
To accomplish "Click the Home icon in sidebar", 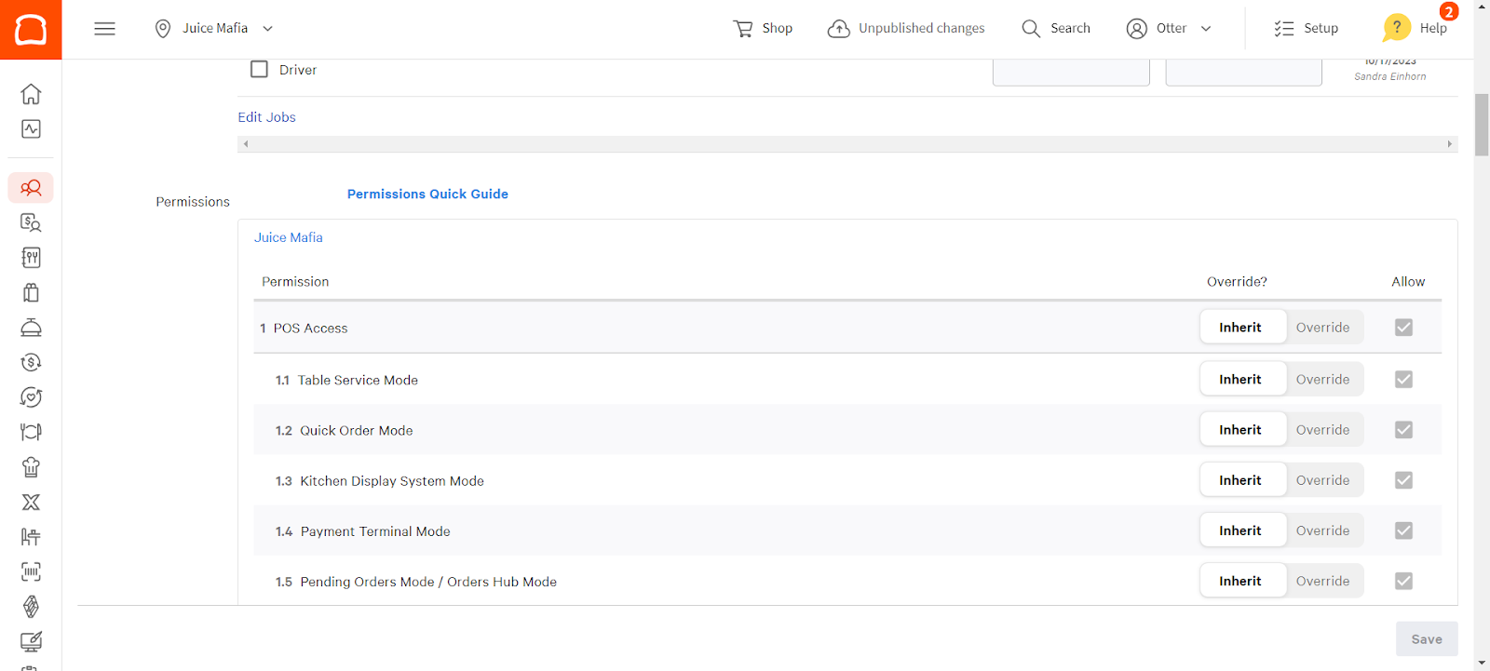I will [31, 94].
